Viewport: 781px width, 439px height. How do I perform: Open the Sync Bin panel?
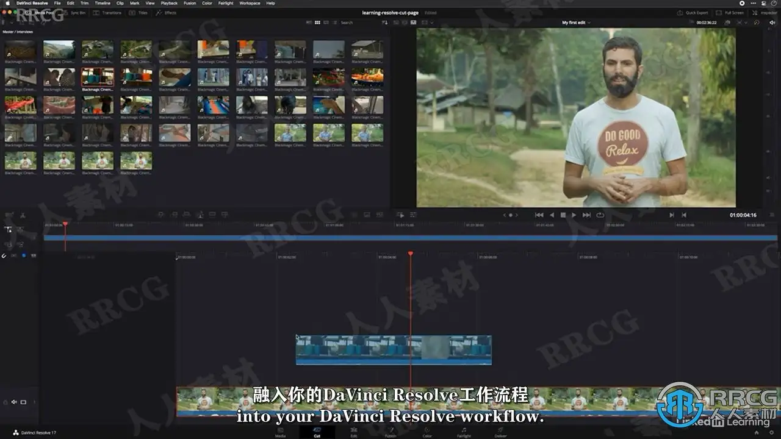(x=75, y=13)
